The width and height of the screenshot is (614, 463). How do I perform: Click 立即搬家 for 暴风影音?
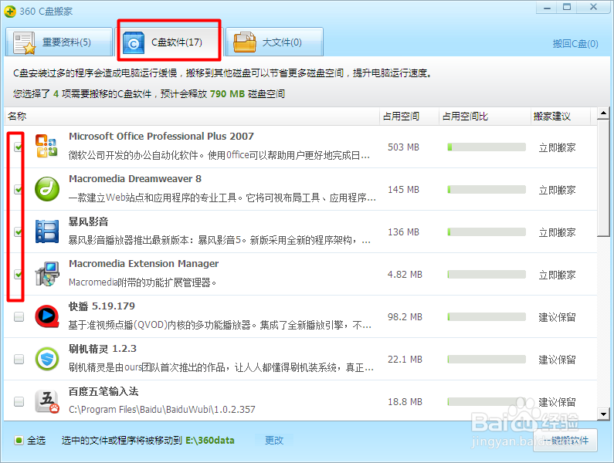click(557, 232)
